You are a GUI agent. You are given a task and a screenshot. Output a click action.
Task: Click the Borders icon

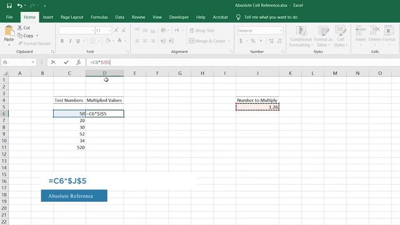pos(92,41)
